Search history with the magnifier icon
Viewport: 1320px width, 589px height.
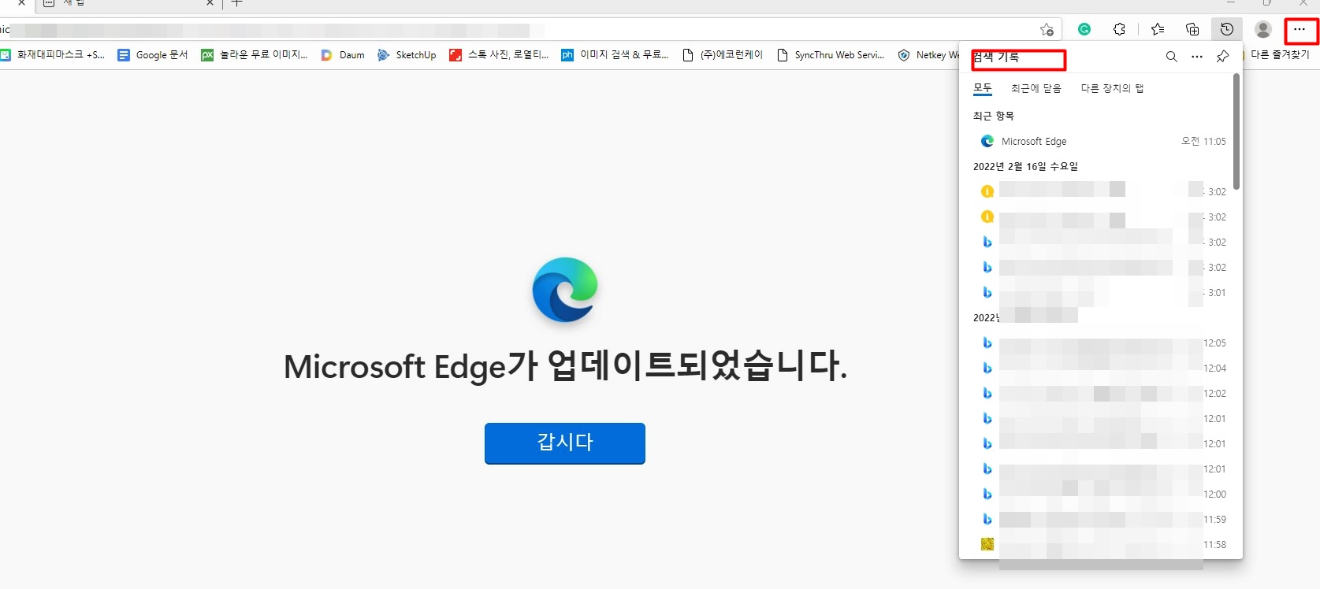pos(1172,57)
